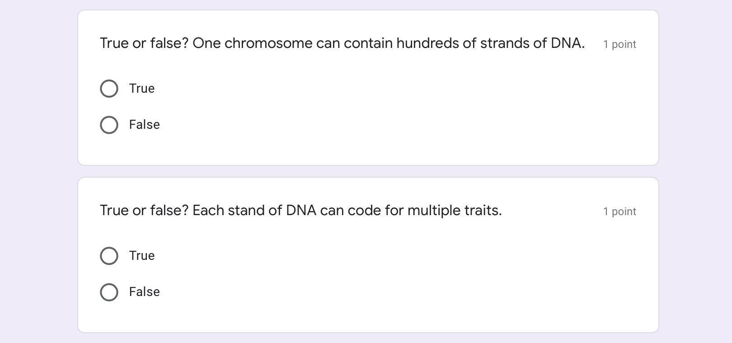Select True radio for multiple traits question
This screenshot has height=343, width=732.
point(109,256)
